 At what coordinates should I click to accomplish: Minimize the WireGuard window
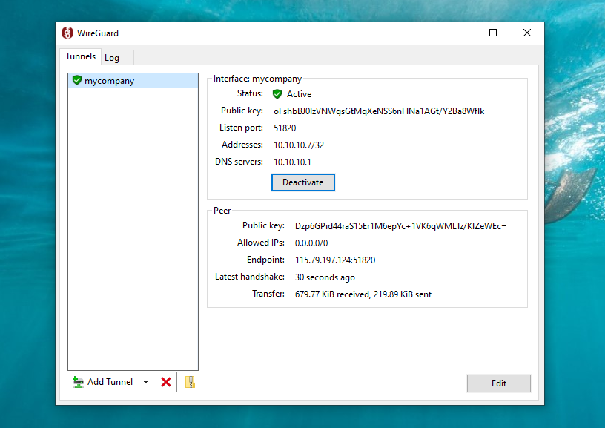[460, 33]
